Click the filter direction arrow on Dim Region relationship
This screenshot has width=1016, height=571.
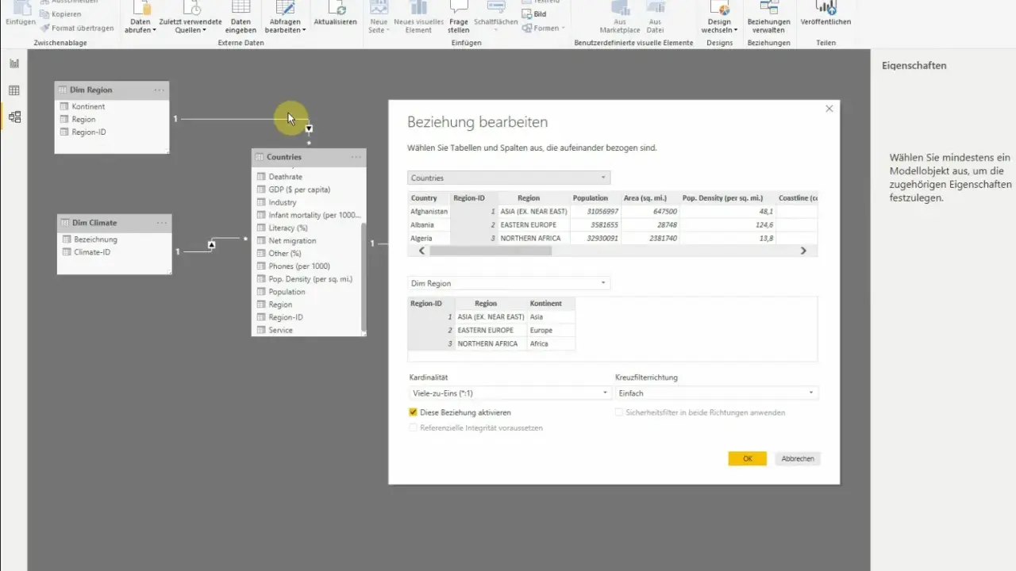coord(310,128)
